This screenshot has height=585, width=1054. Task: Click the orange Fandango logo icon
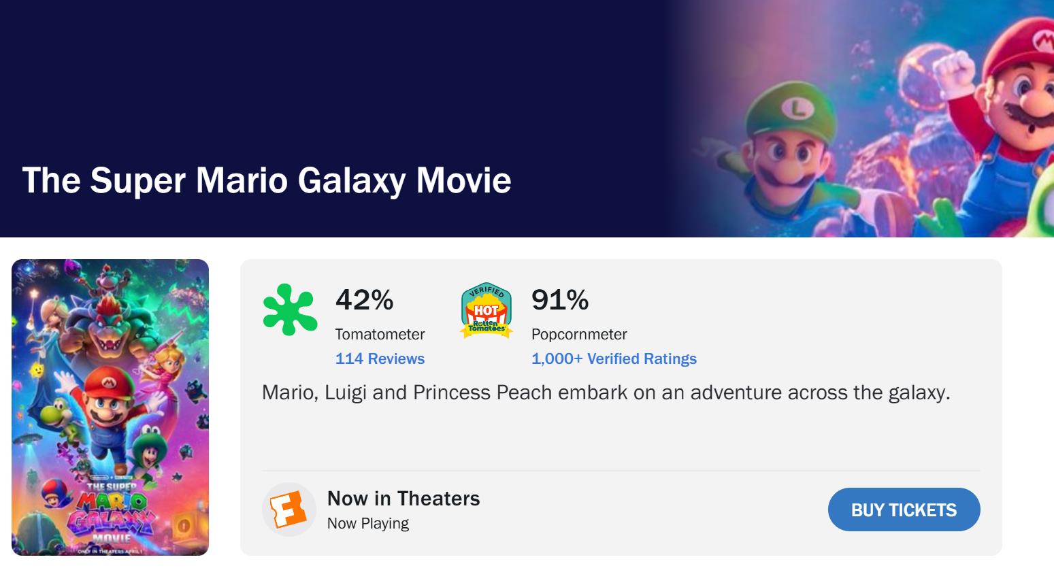(x=289, y=509)
